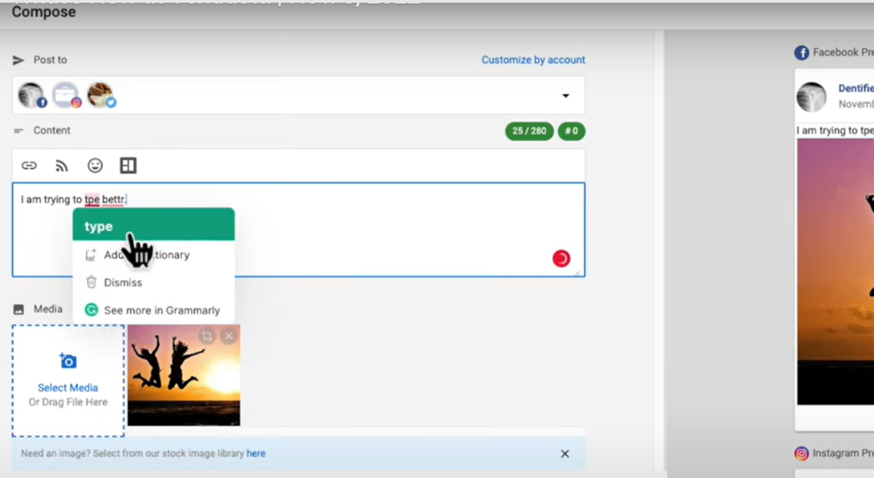
Task: Click the red Grammarly status icon
Action: point(561,258)
